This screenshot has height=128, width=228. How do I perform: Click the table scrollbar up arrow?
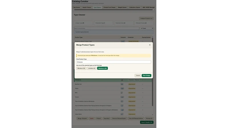click(x=152, y=37)
